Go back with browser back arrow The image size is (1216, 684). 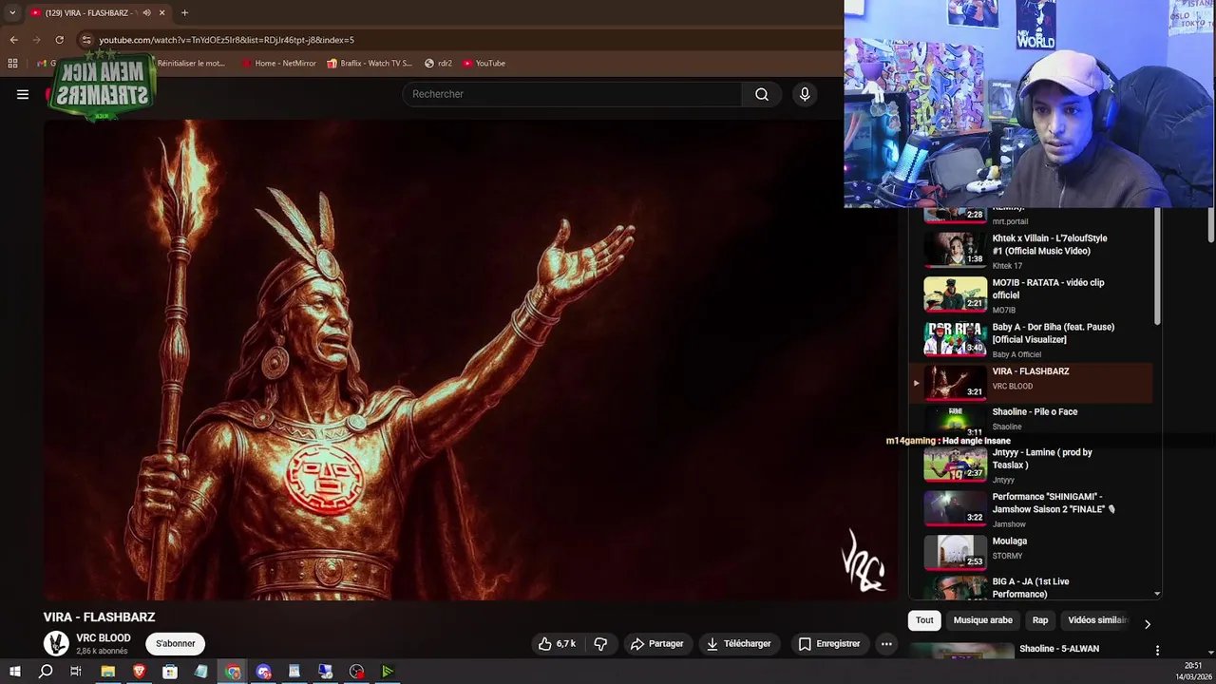[x=13, y=40]
